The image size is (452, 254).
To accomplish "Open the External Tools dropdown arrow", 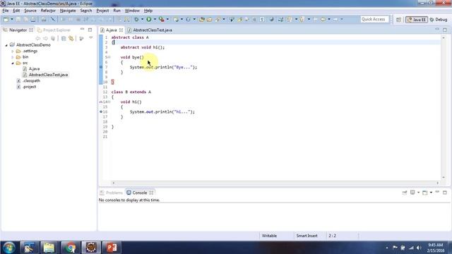I will click(167, 19).
